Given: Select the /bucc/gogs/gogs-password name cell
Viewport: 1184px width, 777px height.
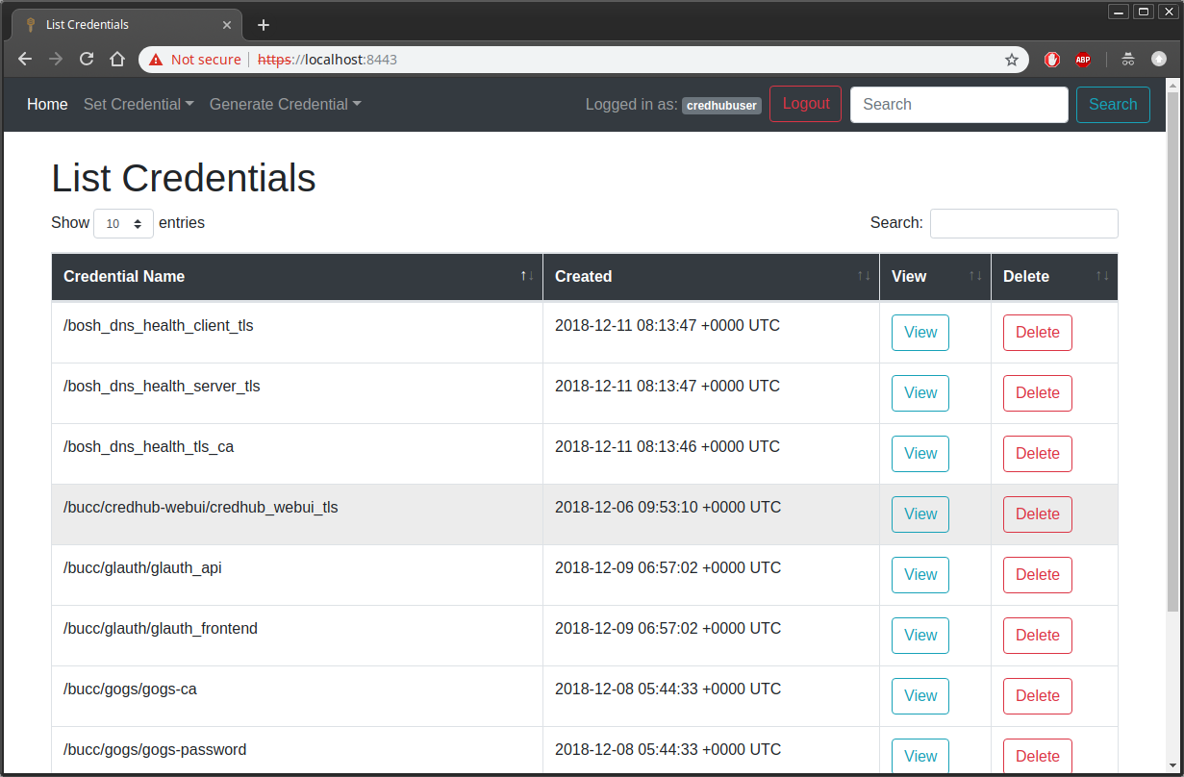Looking at the screenshot, I should click(297, 751).
